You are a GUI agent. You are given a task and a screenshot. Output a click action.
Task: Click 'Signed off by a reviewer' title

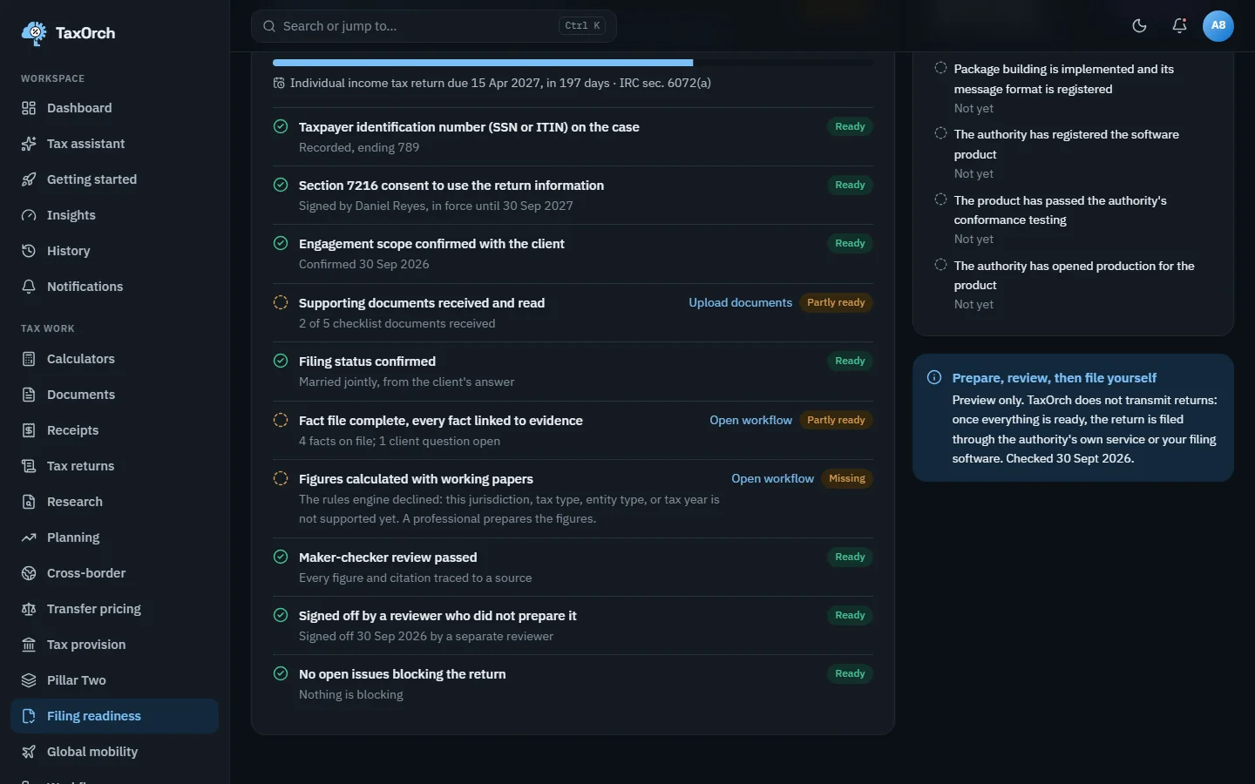pos(438,616)
